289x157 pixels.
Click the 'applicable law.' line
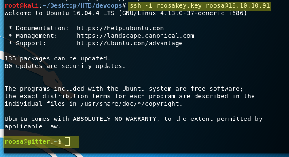pos(33,126)
